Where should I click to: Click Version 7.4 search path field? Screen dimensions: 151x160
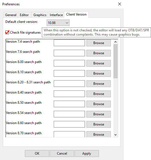point(69,43)
